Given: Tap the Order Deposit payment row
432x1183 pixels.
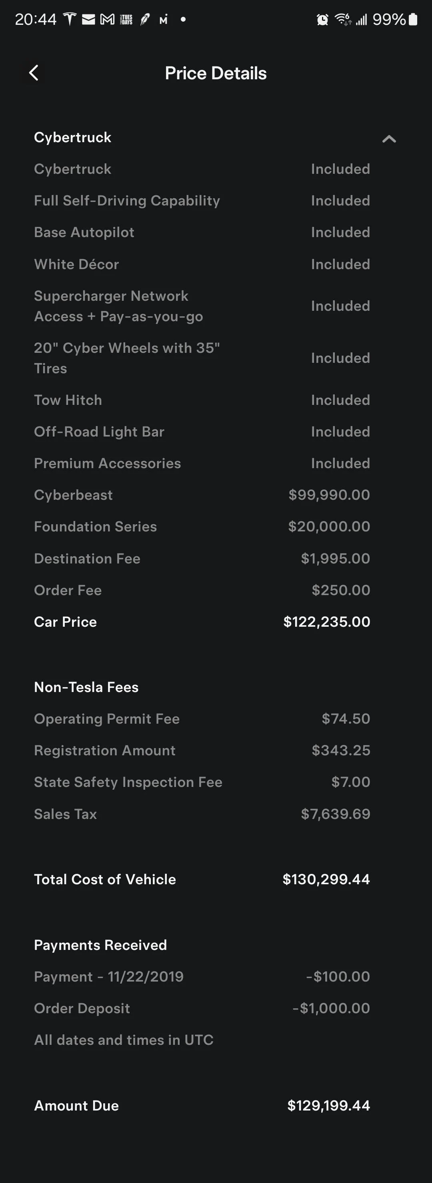Looking at the screenshot, I should tap(202, 1008).
